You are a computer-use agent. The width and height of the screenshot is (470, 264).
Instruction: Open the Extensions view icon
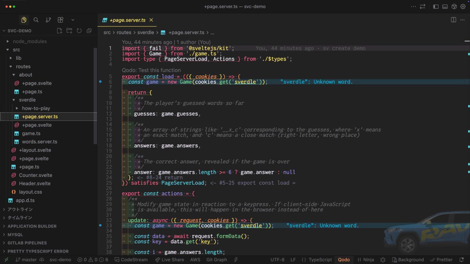[x=60, y=20]
